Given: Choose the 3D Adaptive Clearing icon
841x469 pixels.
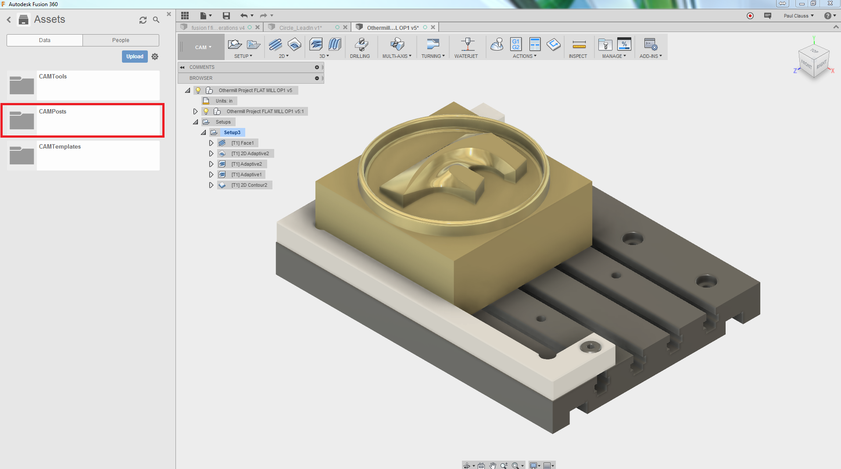Looking at the screenshot, I should click(x=316, y=44).
